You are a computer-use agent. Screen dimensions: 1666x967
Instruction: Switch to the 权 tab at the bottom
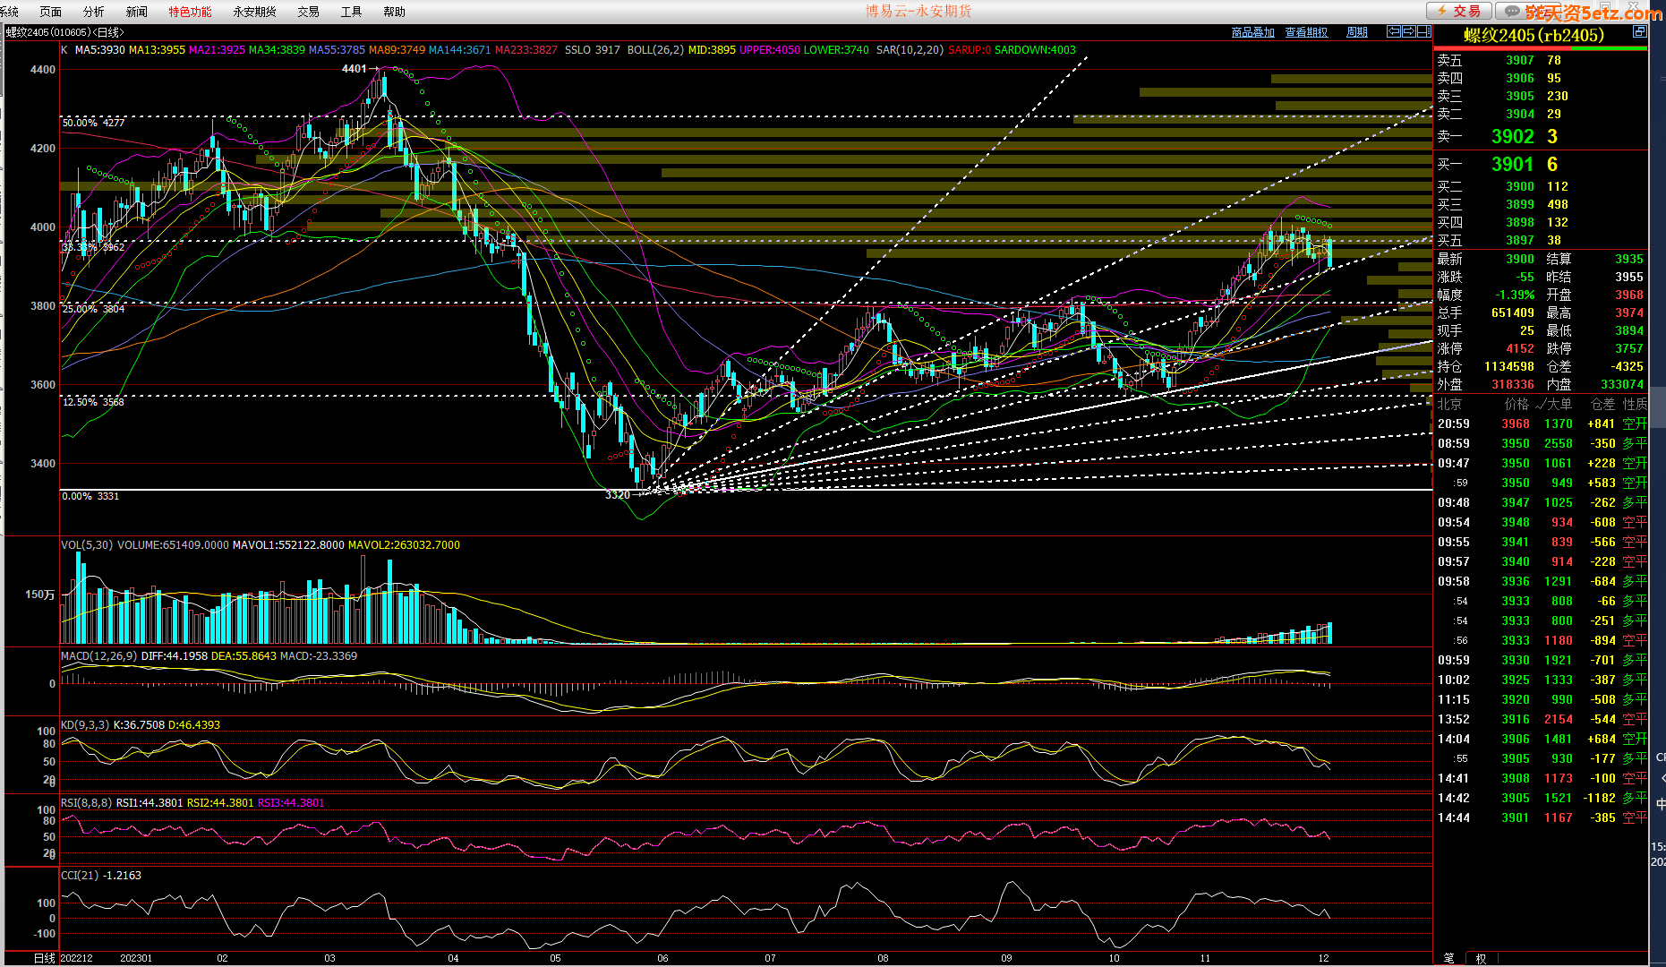point(1482,958)
